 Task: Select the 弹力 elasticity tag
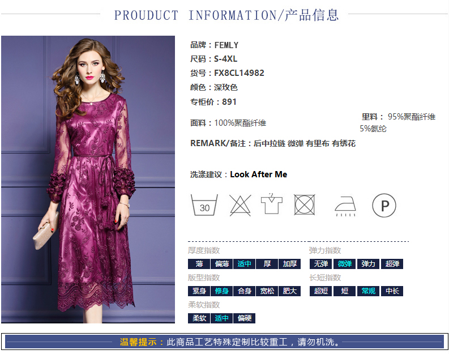click(368, 264)
